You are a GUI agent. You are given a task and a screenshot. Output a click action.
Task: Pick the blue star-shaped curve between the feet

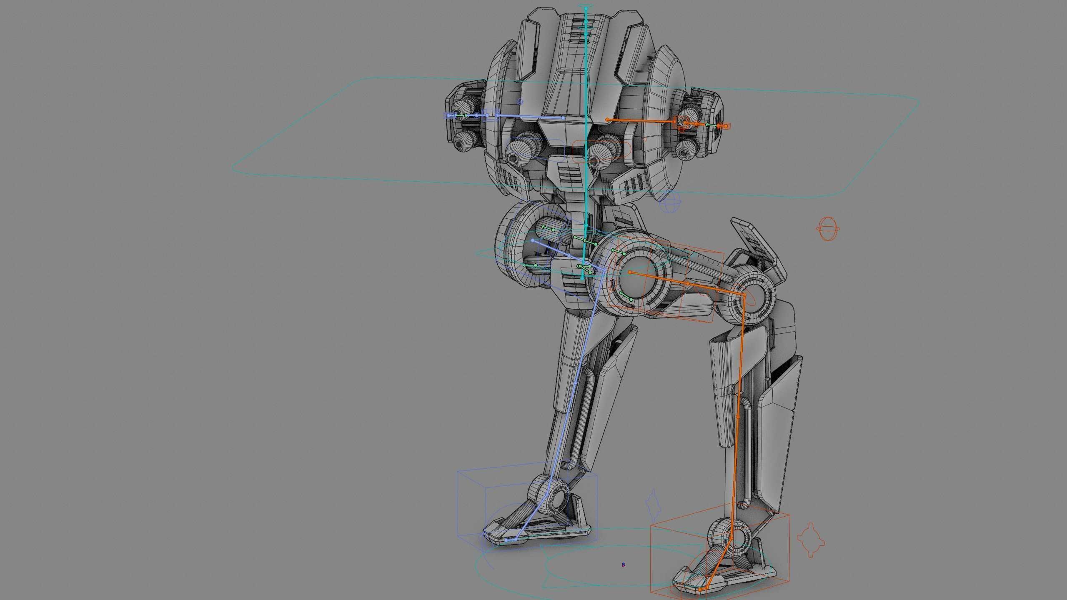(653, 505)
